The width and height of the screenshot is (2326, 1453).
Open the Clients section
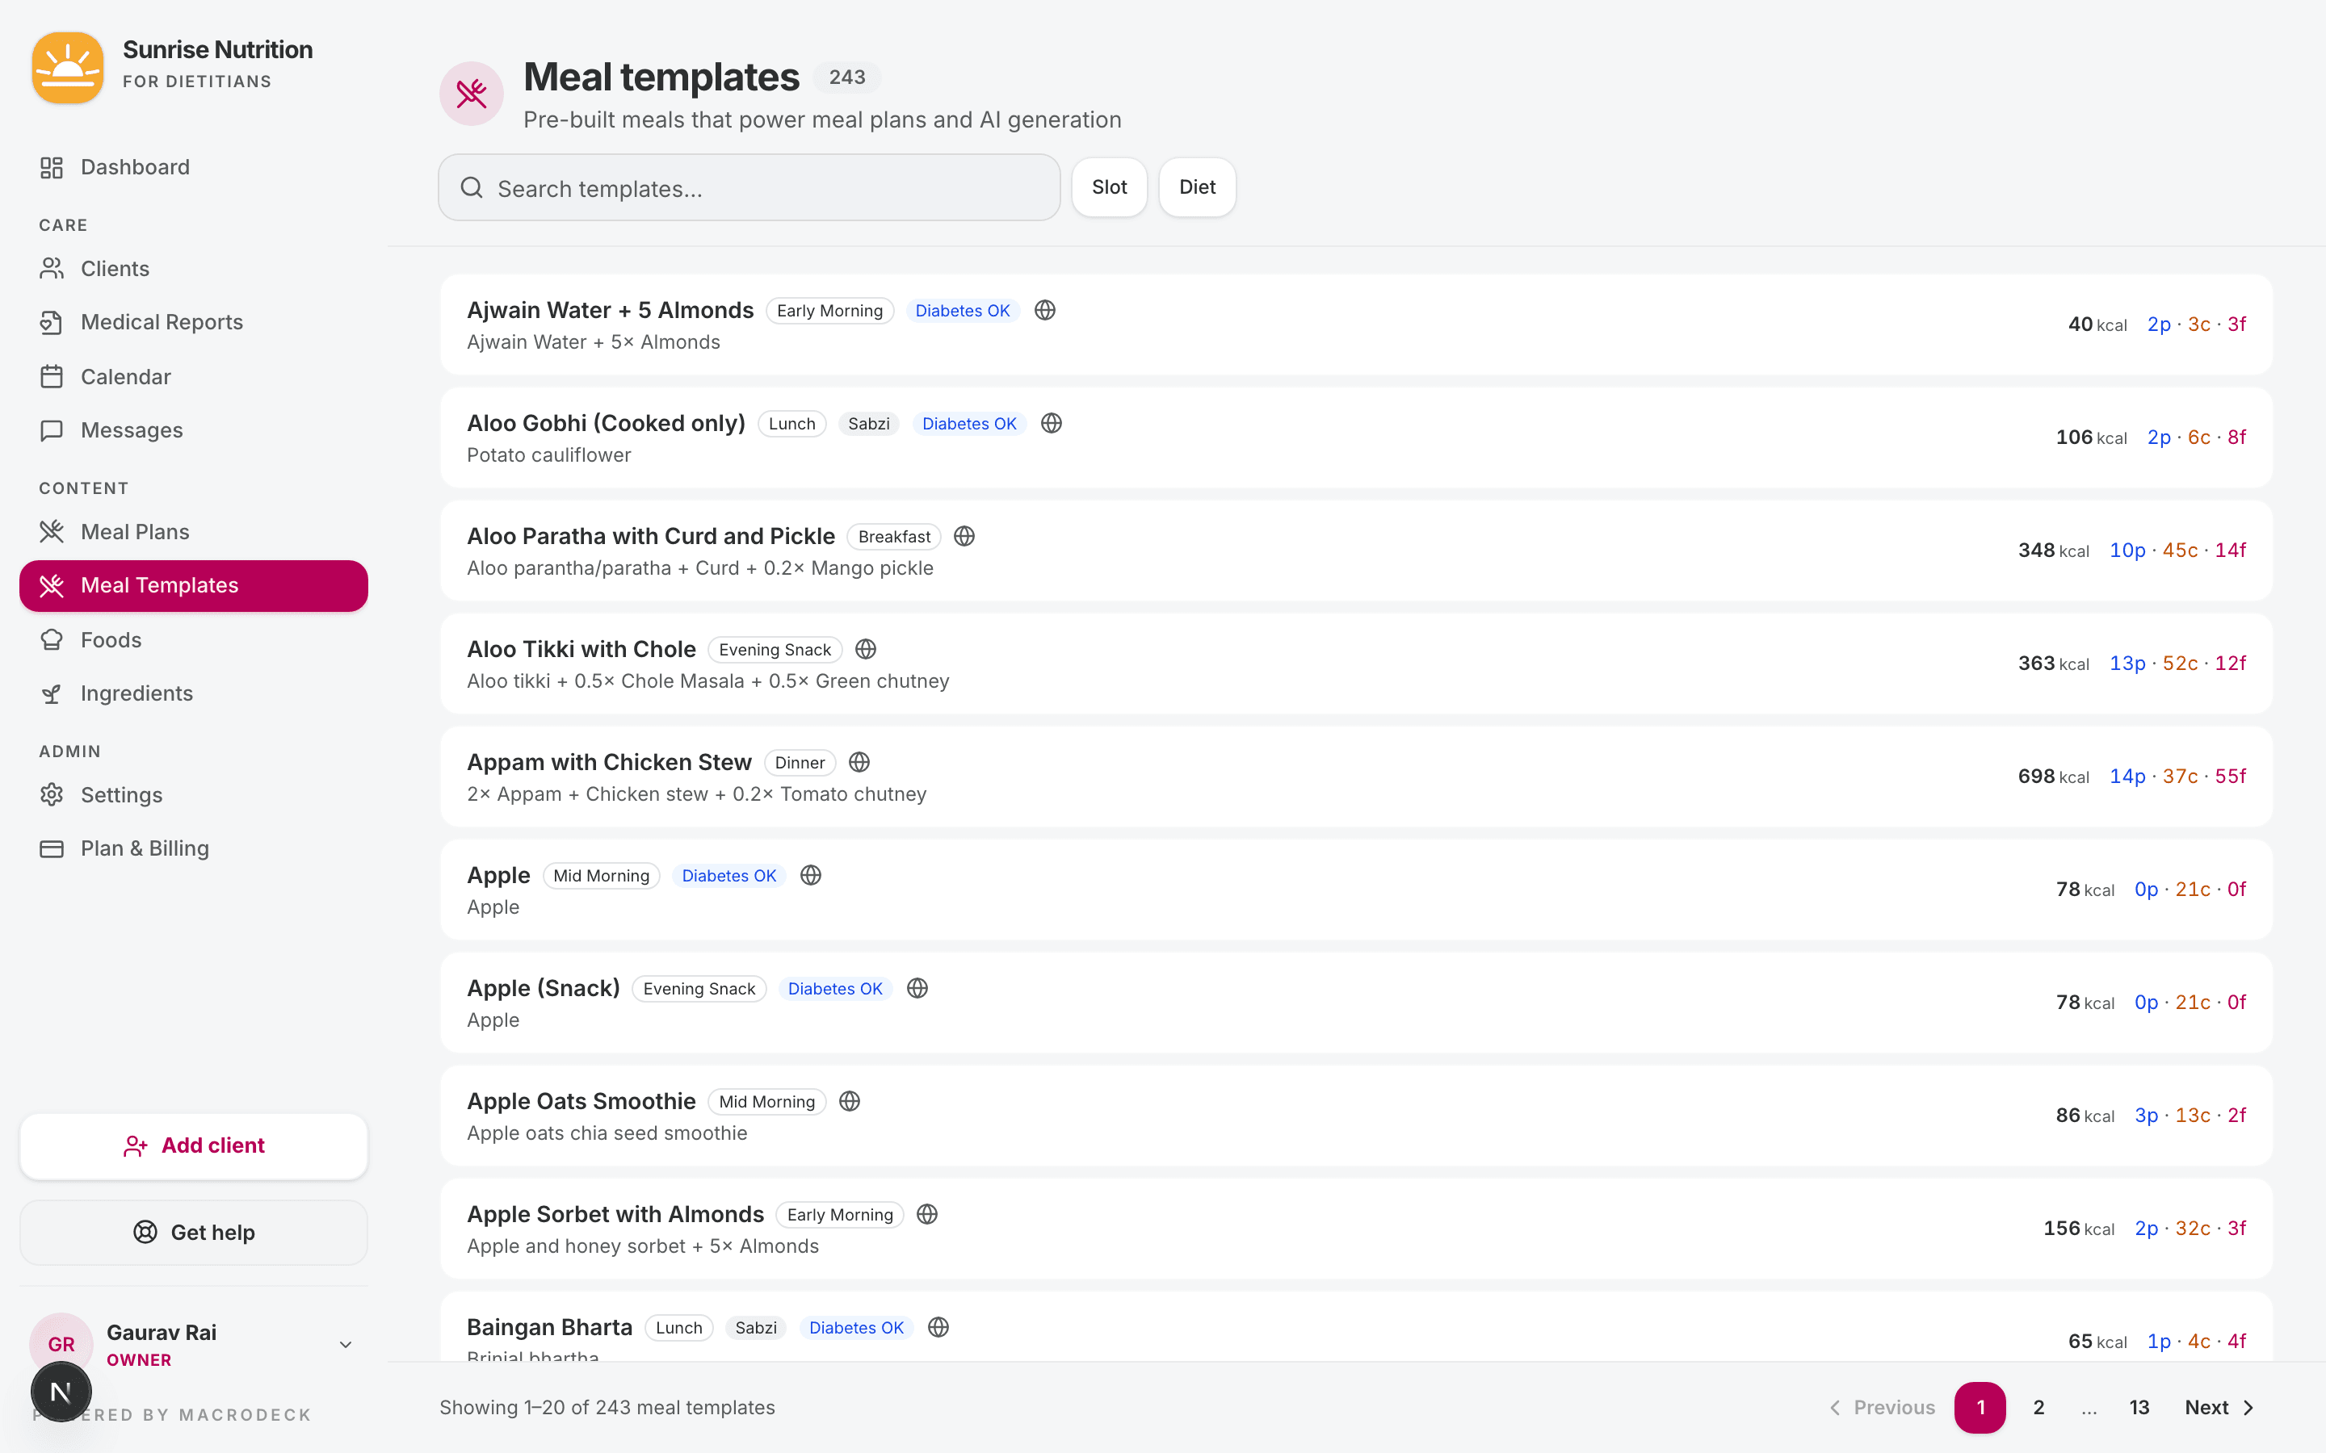115,268
